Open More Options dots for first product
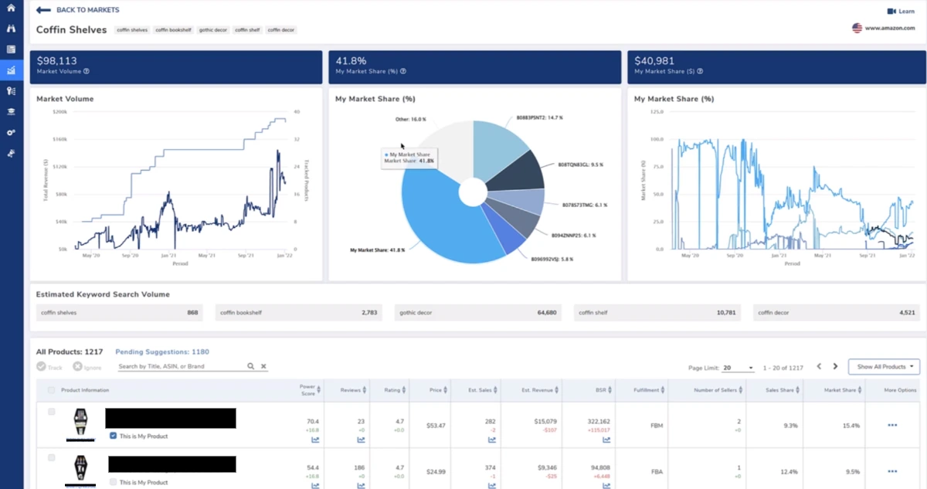This screenshot has width=927, height=489. pyautogui.click(x=892, y=425)
